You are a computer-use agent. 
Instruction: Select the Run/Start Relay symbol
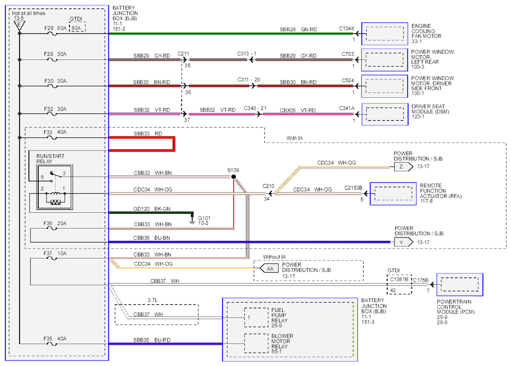tap(55, 187)
